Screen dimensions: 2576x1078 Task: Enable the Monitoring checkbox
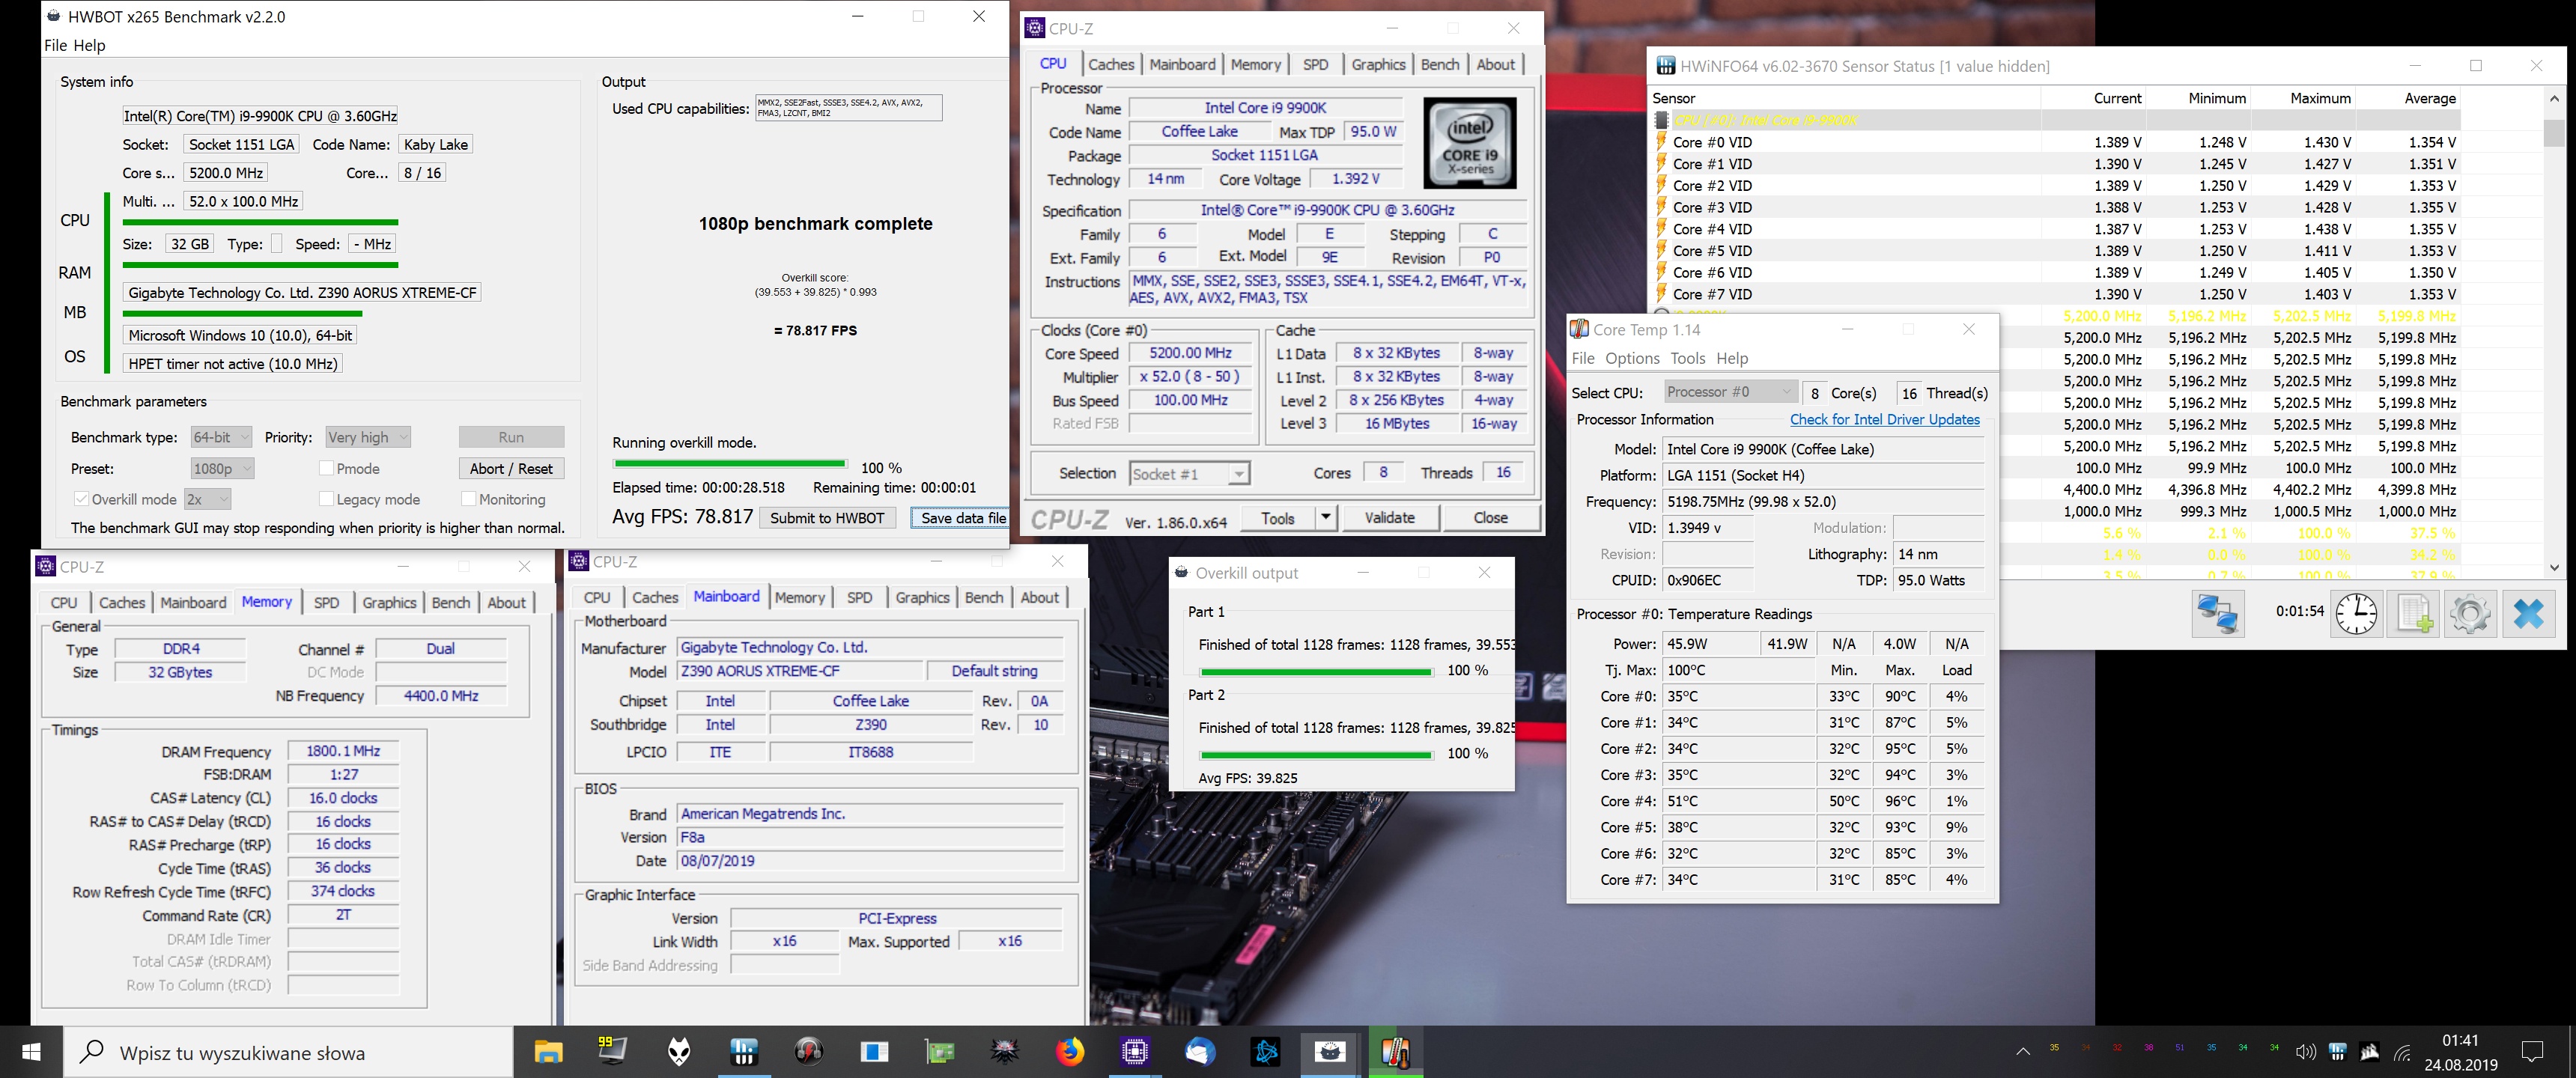tap(468, 499)
